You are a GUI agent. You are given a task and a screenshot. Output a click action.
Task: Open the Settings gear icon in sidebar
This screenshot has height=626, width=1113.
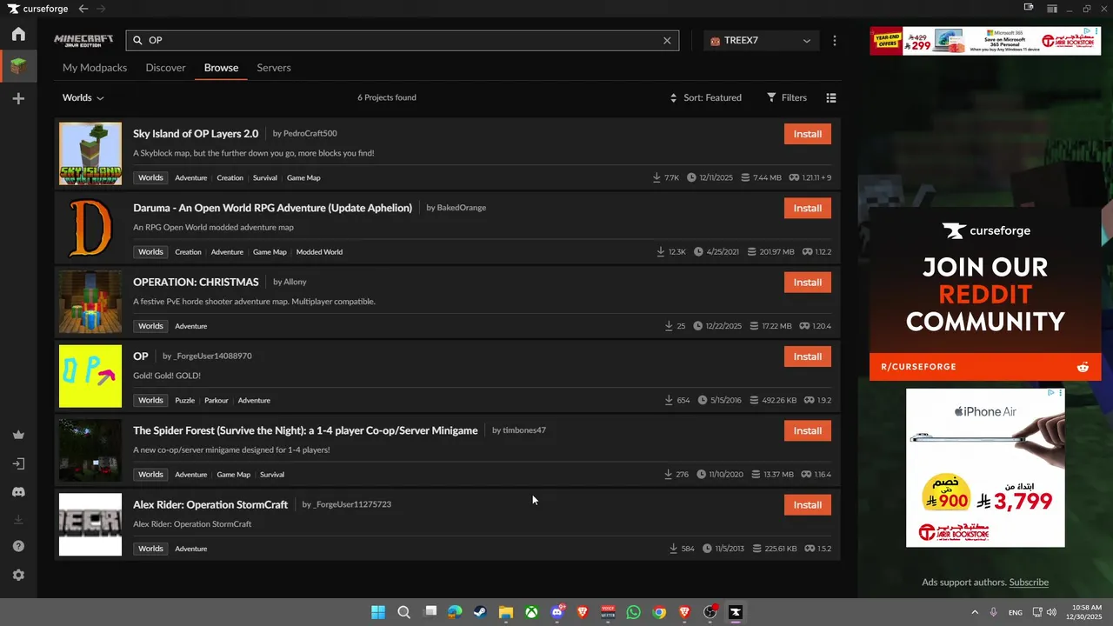click(18, 576)
